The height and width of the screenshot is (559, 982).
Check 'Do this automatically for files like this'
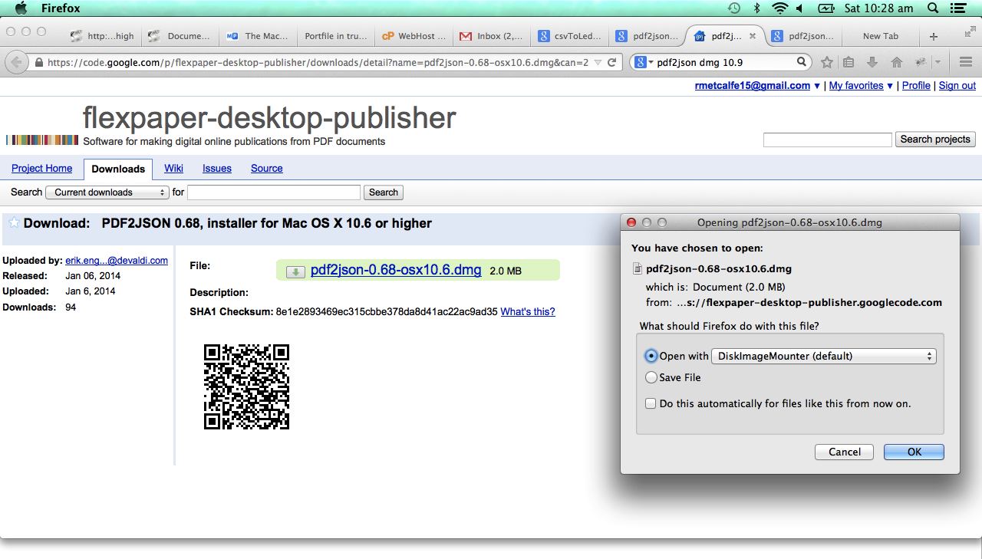(651, 403)
